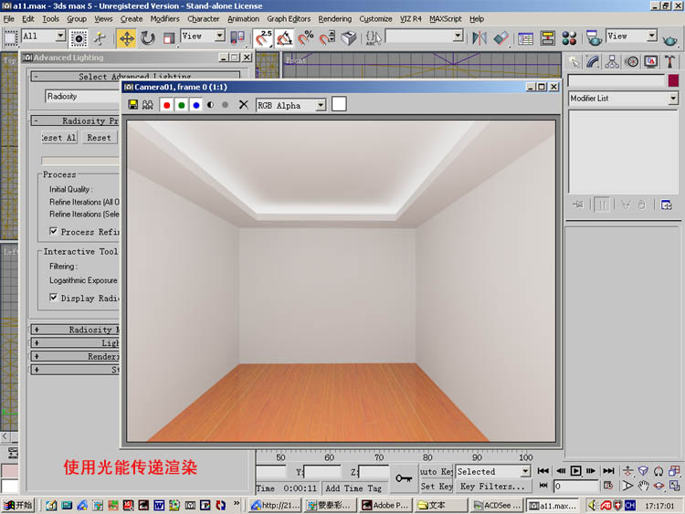Screen dimensions: 685x514
Task: Clear the rendered frame with X icon
Action: (x=244, y=105)
